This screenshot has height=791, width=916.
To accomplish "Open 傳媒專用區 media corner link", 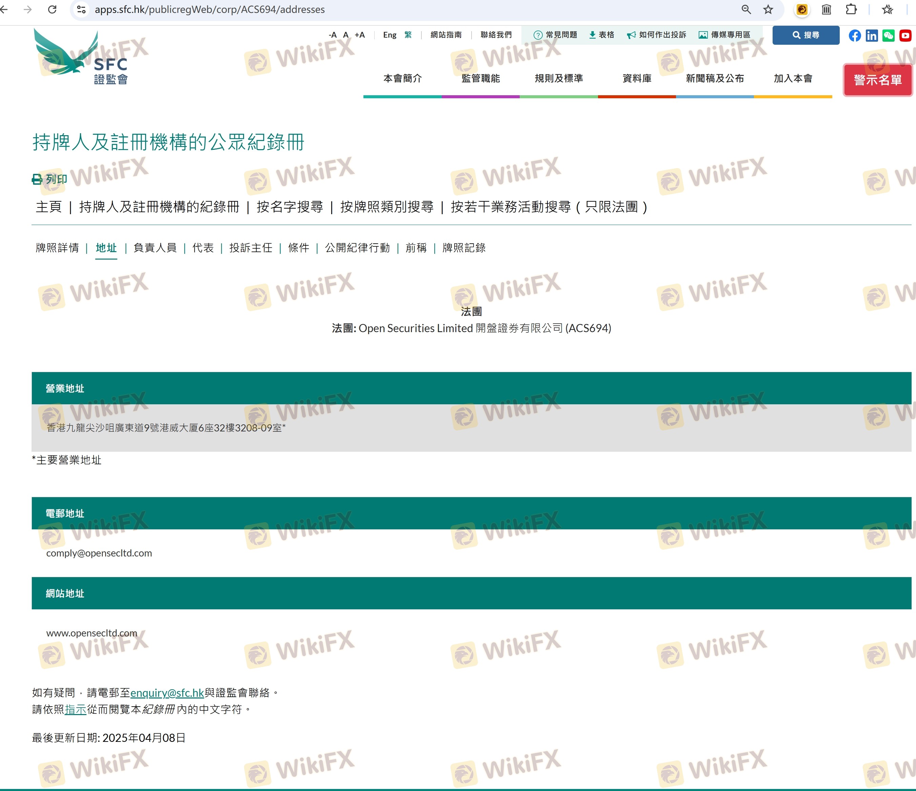I will (724, 35).
